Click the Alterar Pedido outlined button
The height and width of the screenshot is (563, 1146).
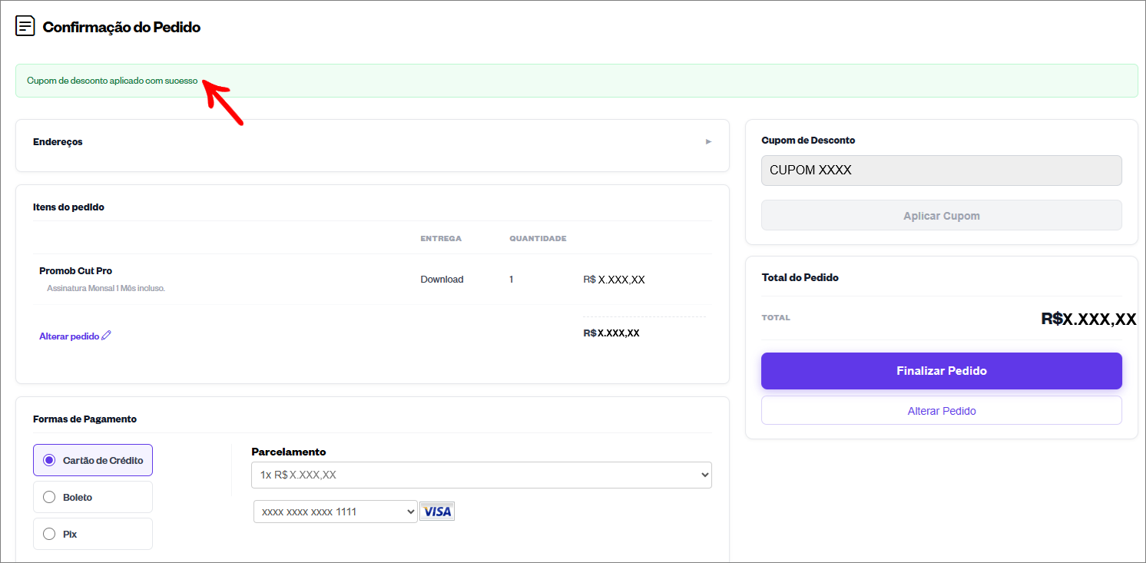pyautogui.click(x=942, y=411)
